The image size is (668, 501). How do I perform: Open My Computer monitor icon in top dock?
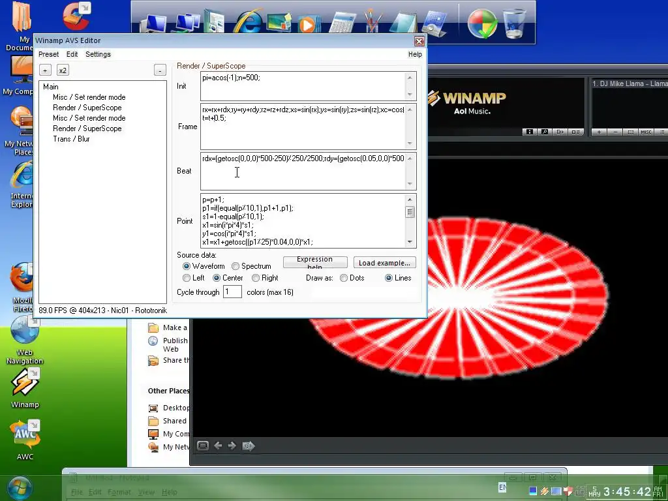click(153, 23)
